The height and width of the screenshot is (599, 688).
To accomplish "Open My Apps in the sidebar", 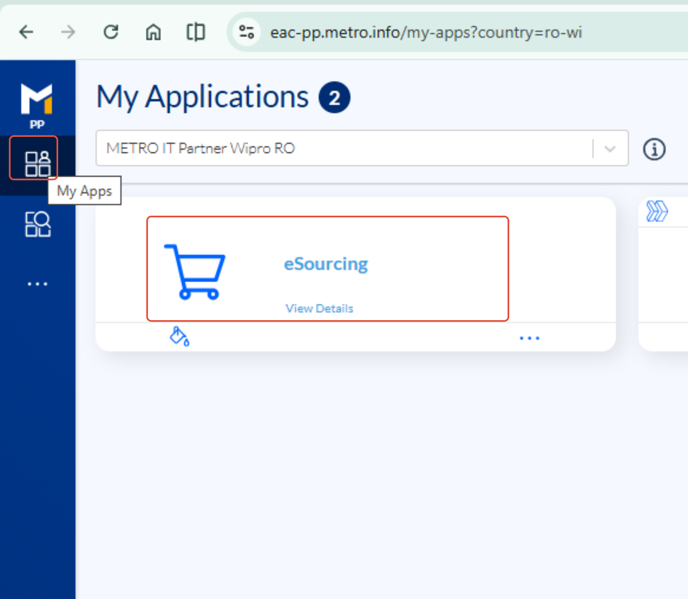I will pyautogui.click(x=38, y=163).
